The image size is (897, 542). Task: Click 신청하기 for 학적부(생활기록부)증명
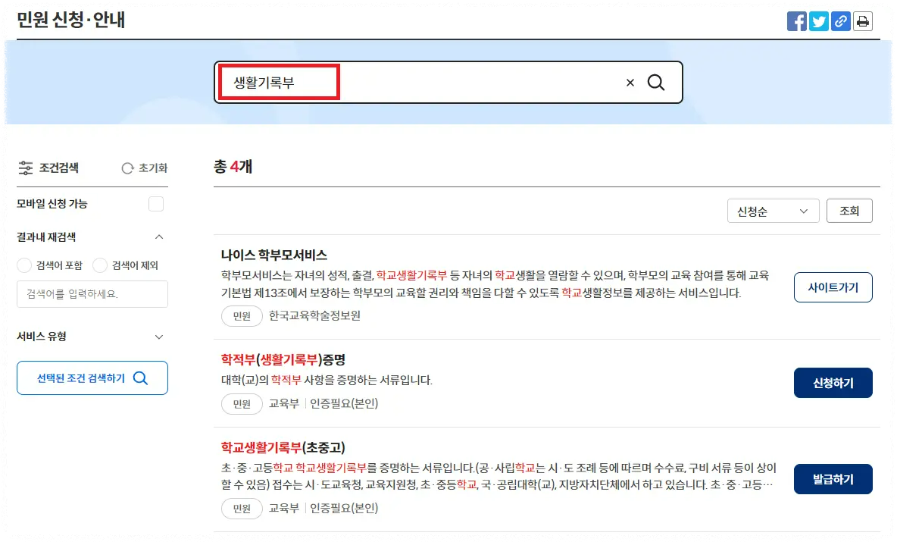(833, 383)
